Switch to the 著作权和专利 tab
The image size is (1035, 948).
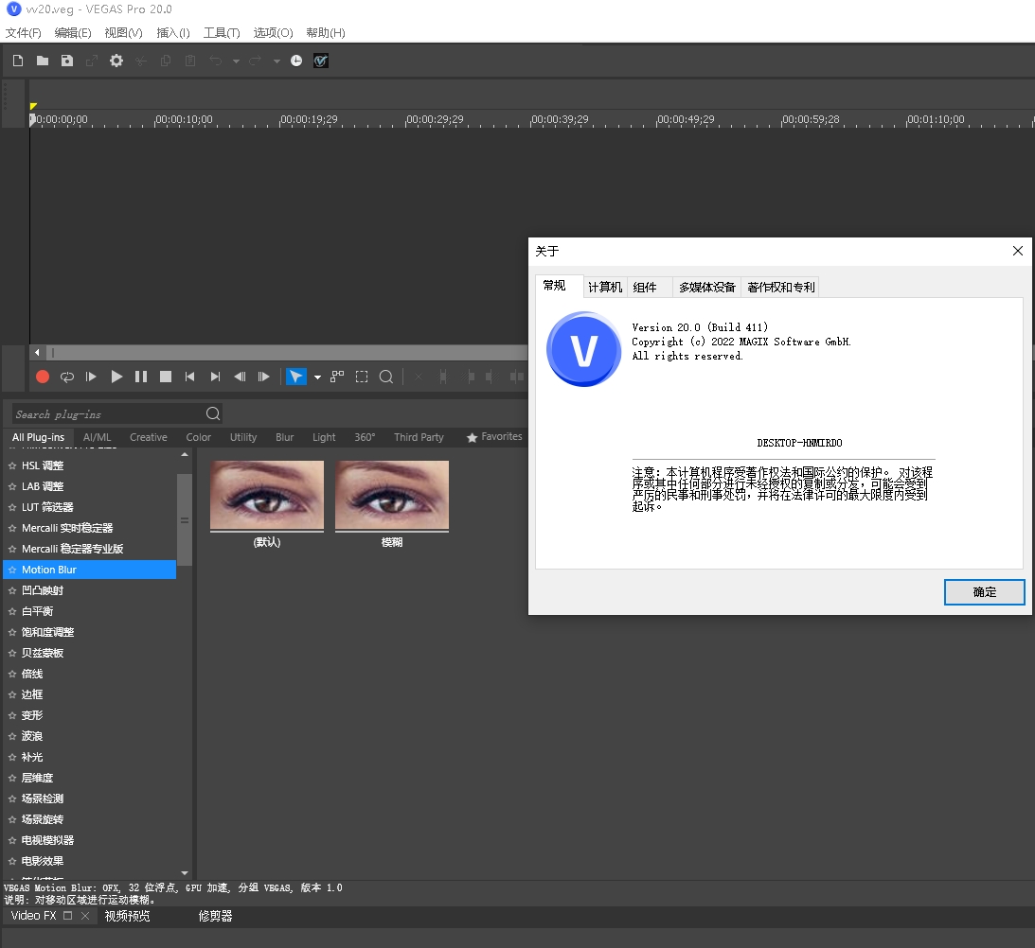pos(781,287)
